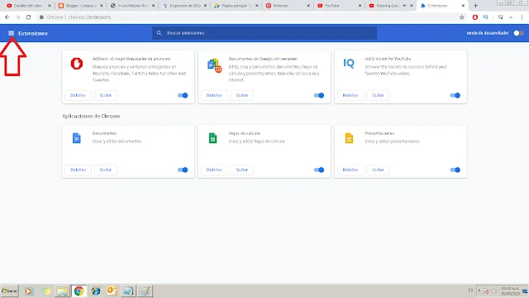Click Quitar on vidIQ Vision card
This screenshot has height=298, width=529.
pos(379,95)
